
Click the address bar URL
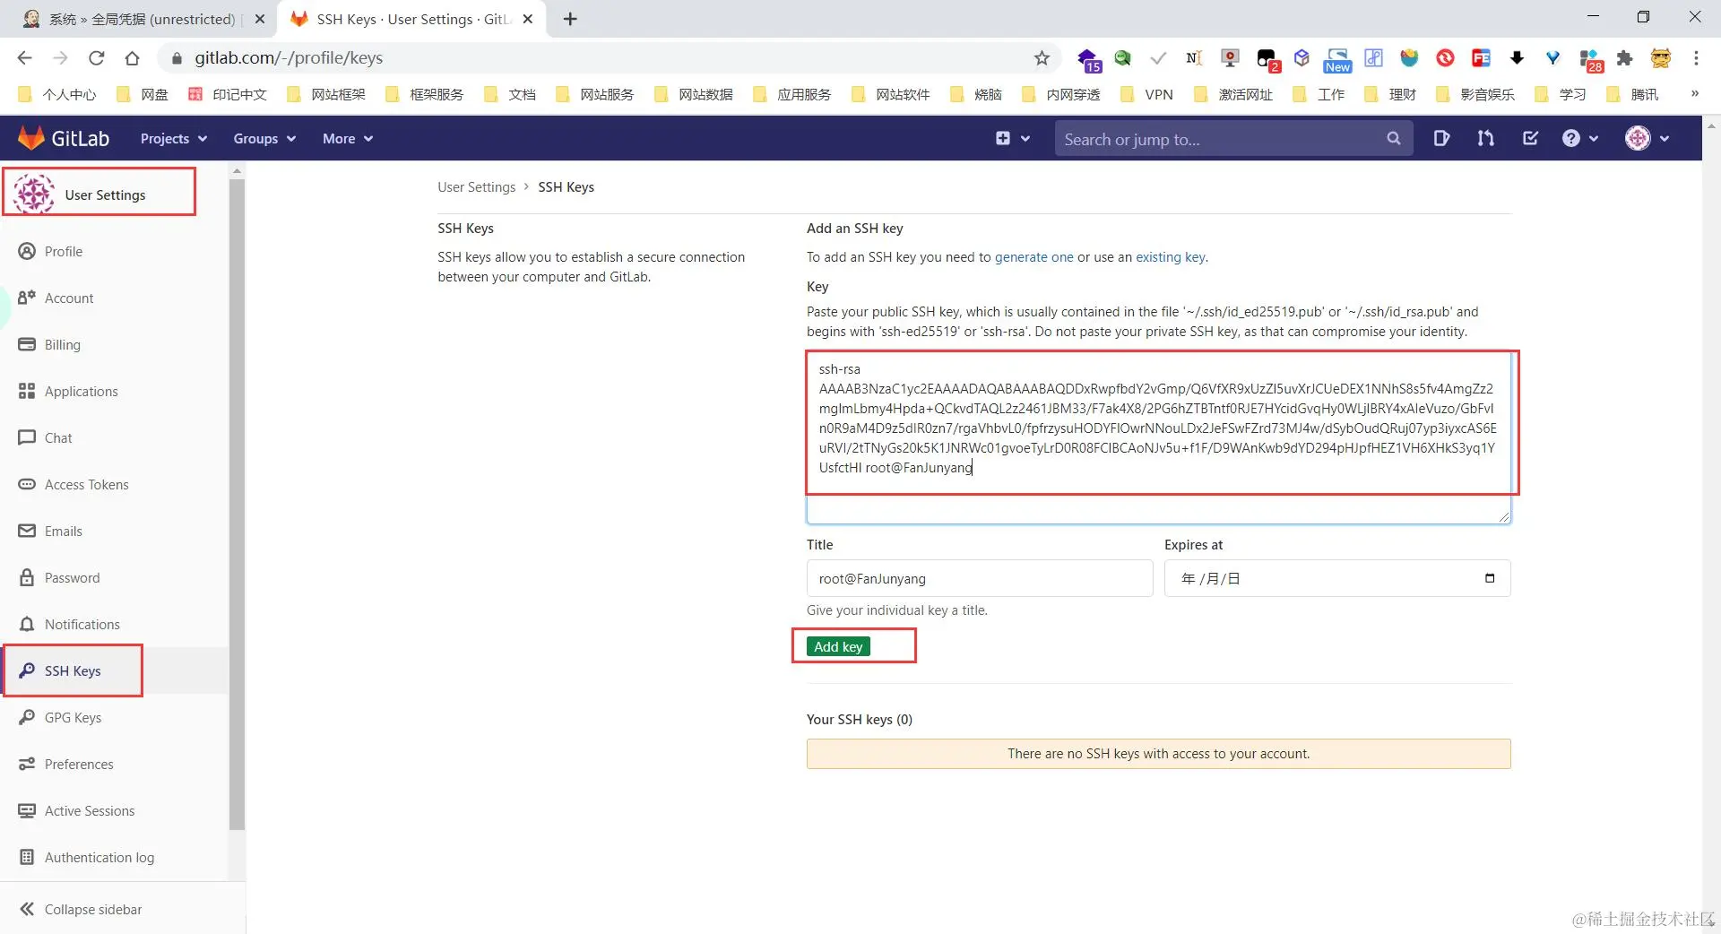coord(289,58)
